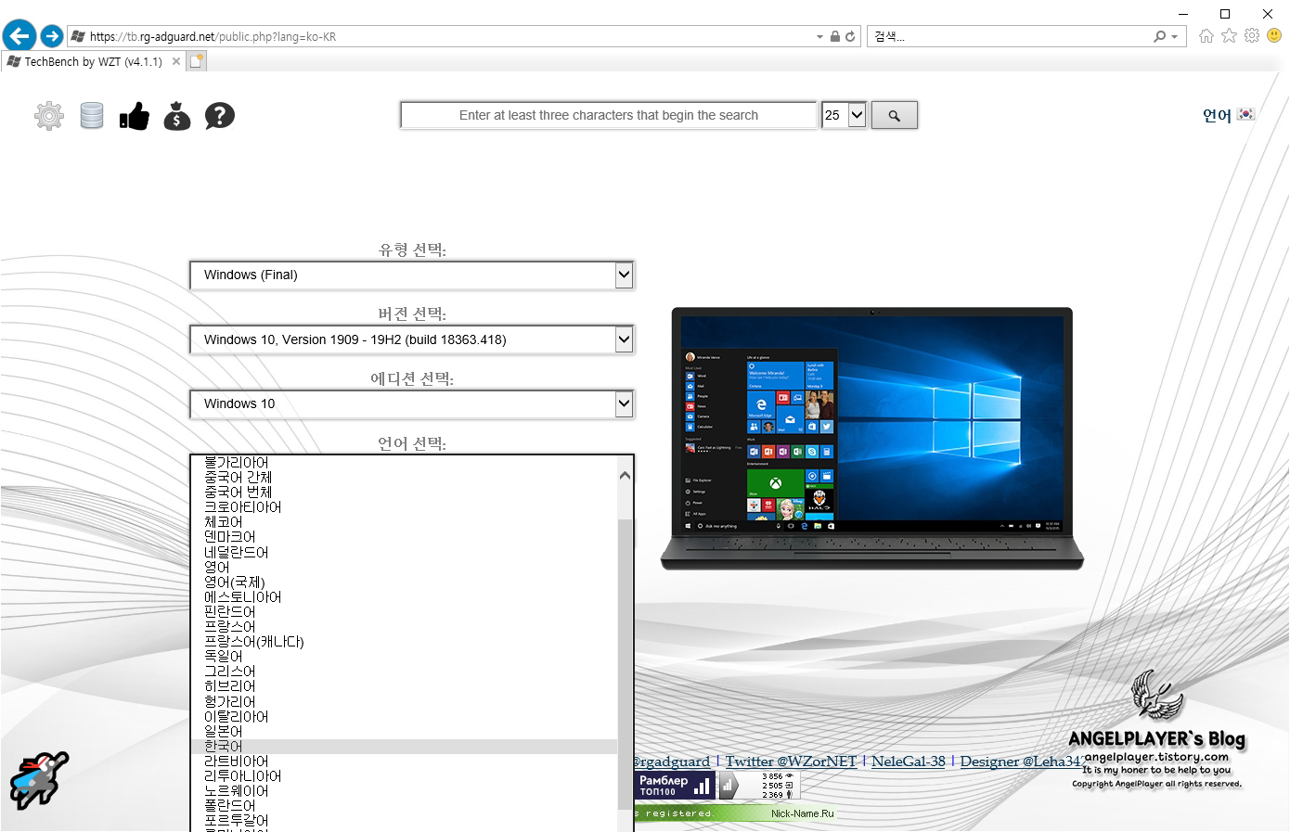Open a new browser tab

(196, 61)
